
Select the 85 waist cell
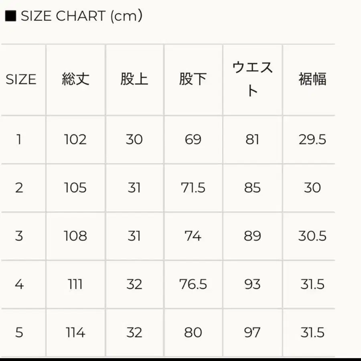(252, 188)
